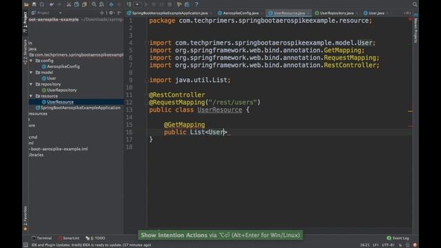Open the Event Log

tap(398, 238)
